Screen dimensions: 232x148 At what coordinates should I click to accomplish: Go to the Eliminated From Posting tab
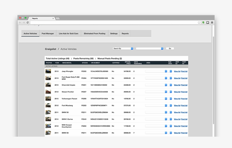point(94,33)
